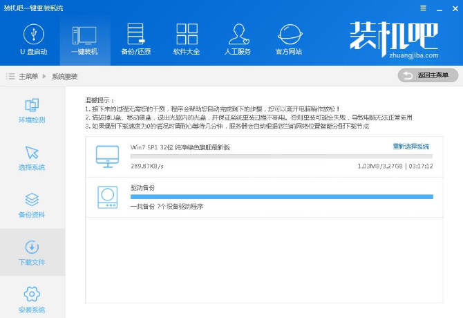Click the 装机吧 zhuangjiba.com logo
The image size is (463, 318).
pyautogui.click(x=393, y=39)
